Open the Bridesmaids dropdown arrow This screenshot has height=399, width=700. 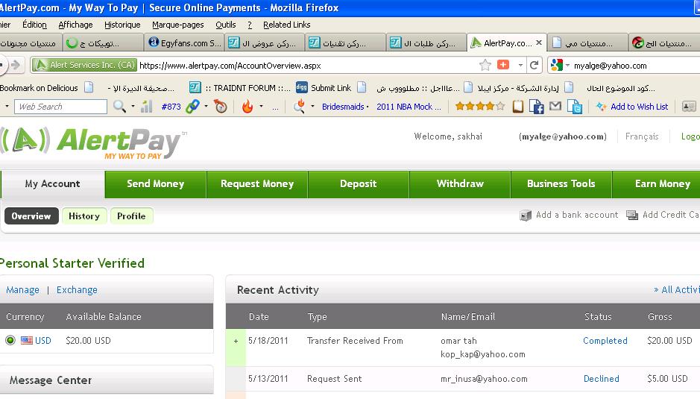click(x=368, y=107)
